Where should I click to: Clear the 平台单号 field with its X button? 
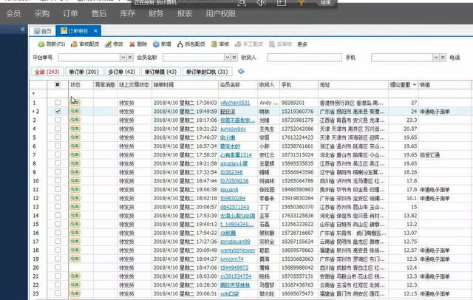click(130, 58)
